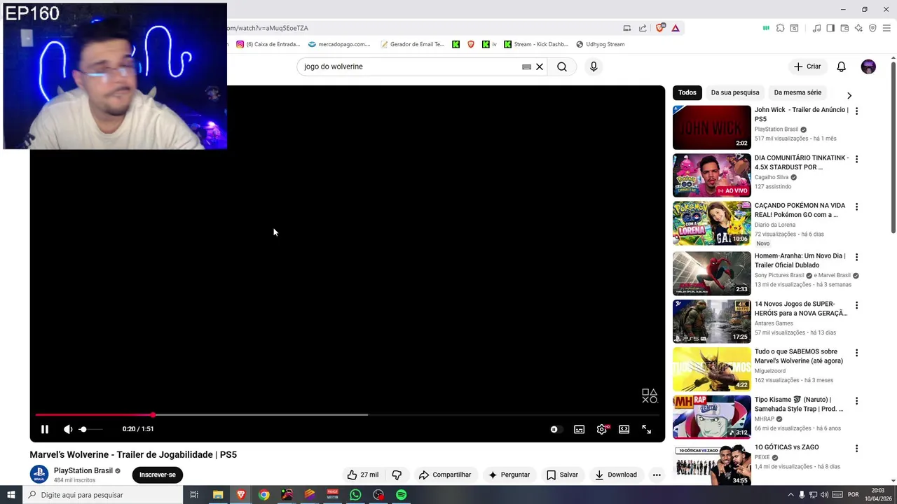Switch to theater mode view
Image resolution: width=897 pixels, height=504 pixels.
[624, 429]
